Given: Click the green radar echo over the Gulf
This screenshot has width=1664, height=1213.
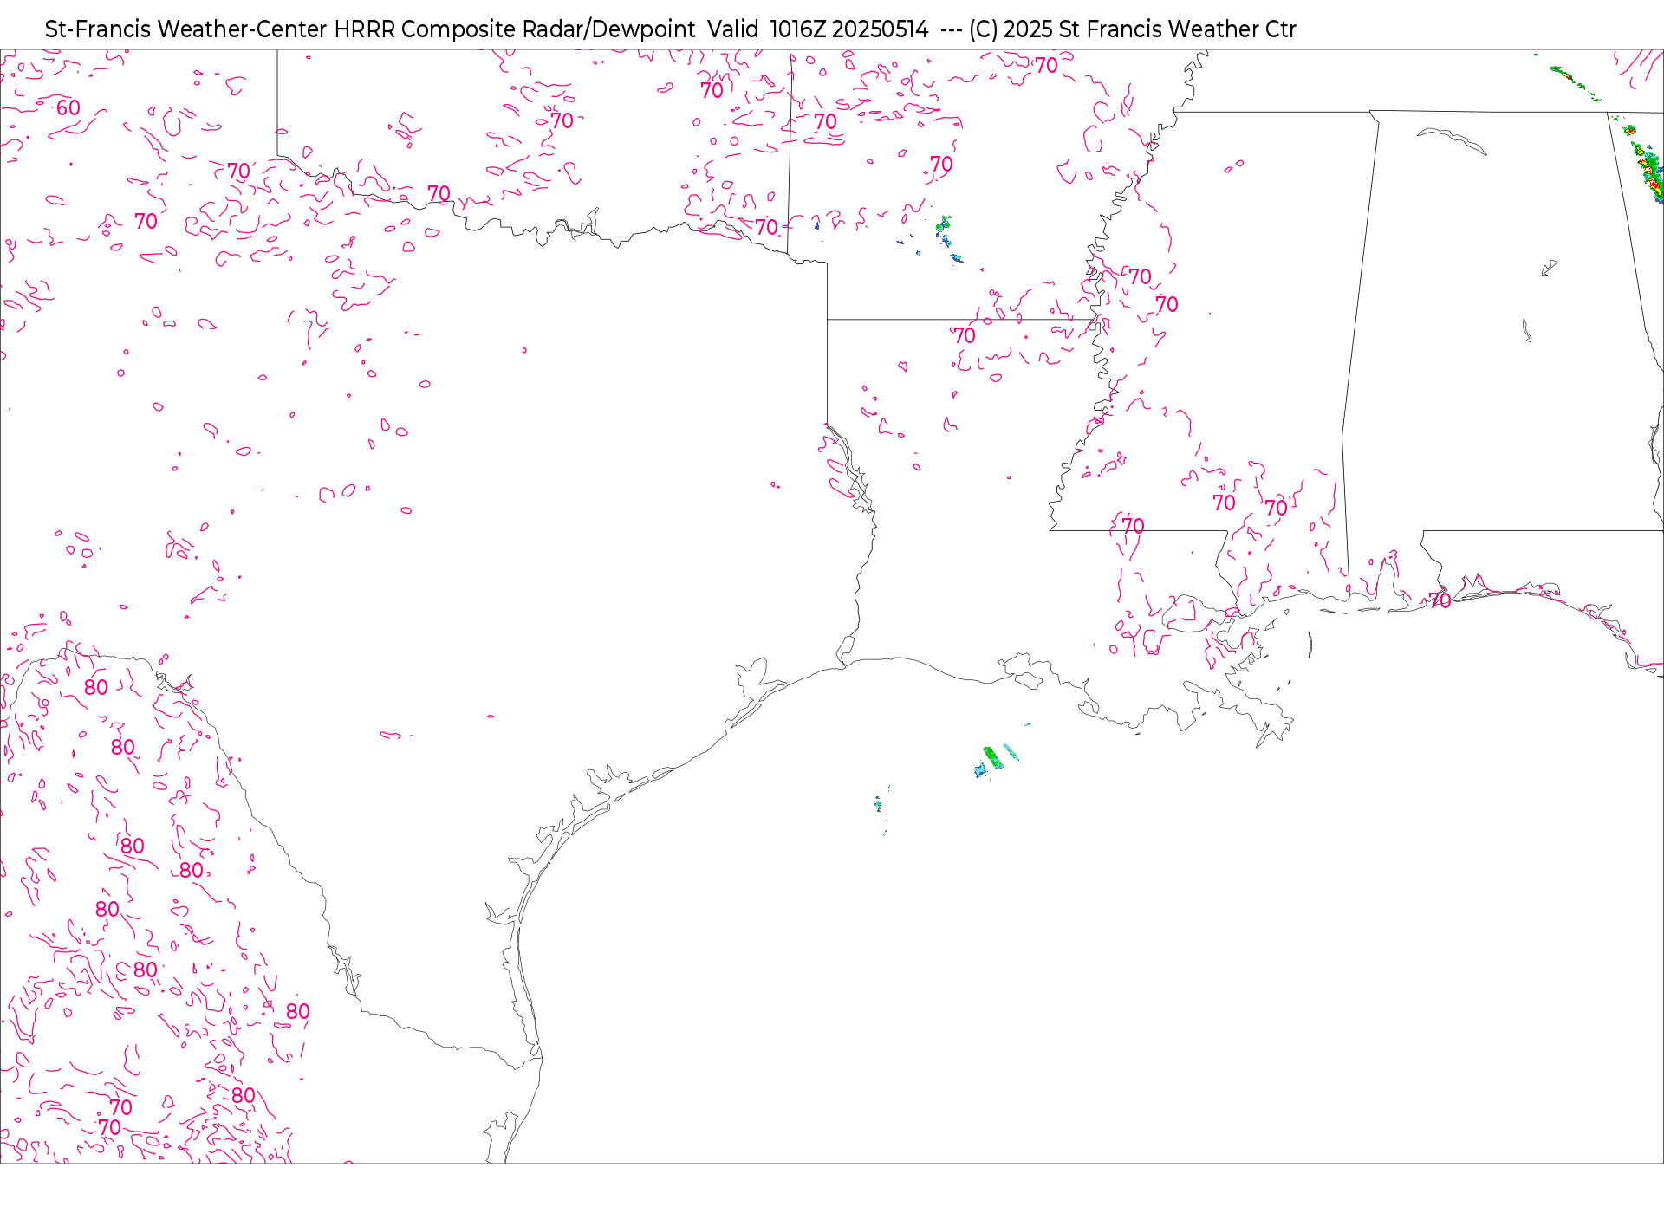Looking at the screenshot, I should [x=993, y=757].
